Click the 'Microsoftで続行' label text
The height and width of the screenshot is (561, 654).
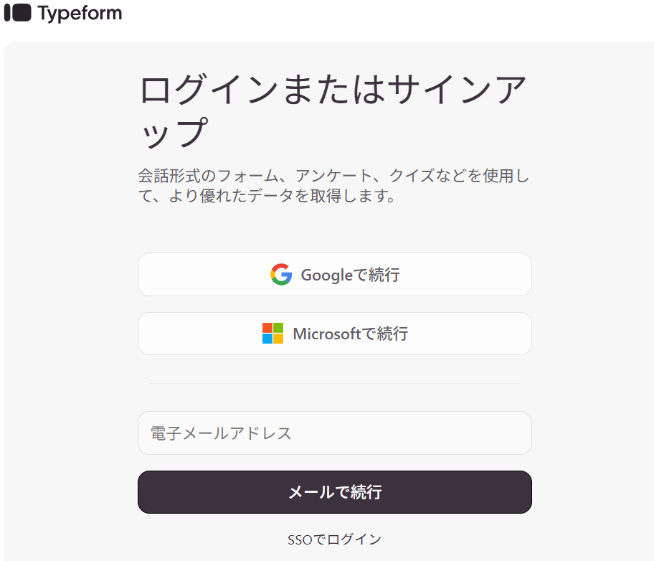click(350, 334)
